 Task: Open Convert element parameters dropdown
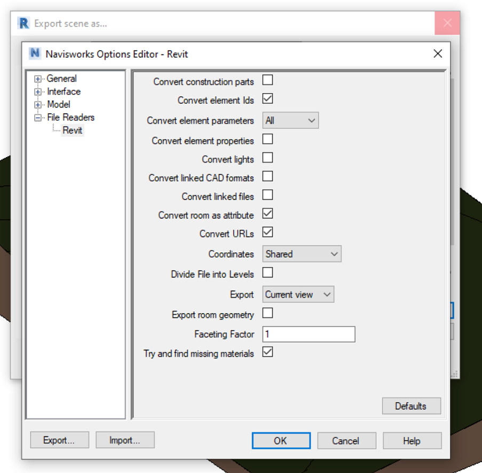(290, 120)
